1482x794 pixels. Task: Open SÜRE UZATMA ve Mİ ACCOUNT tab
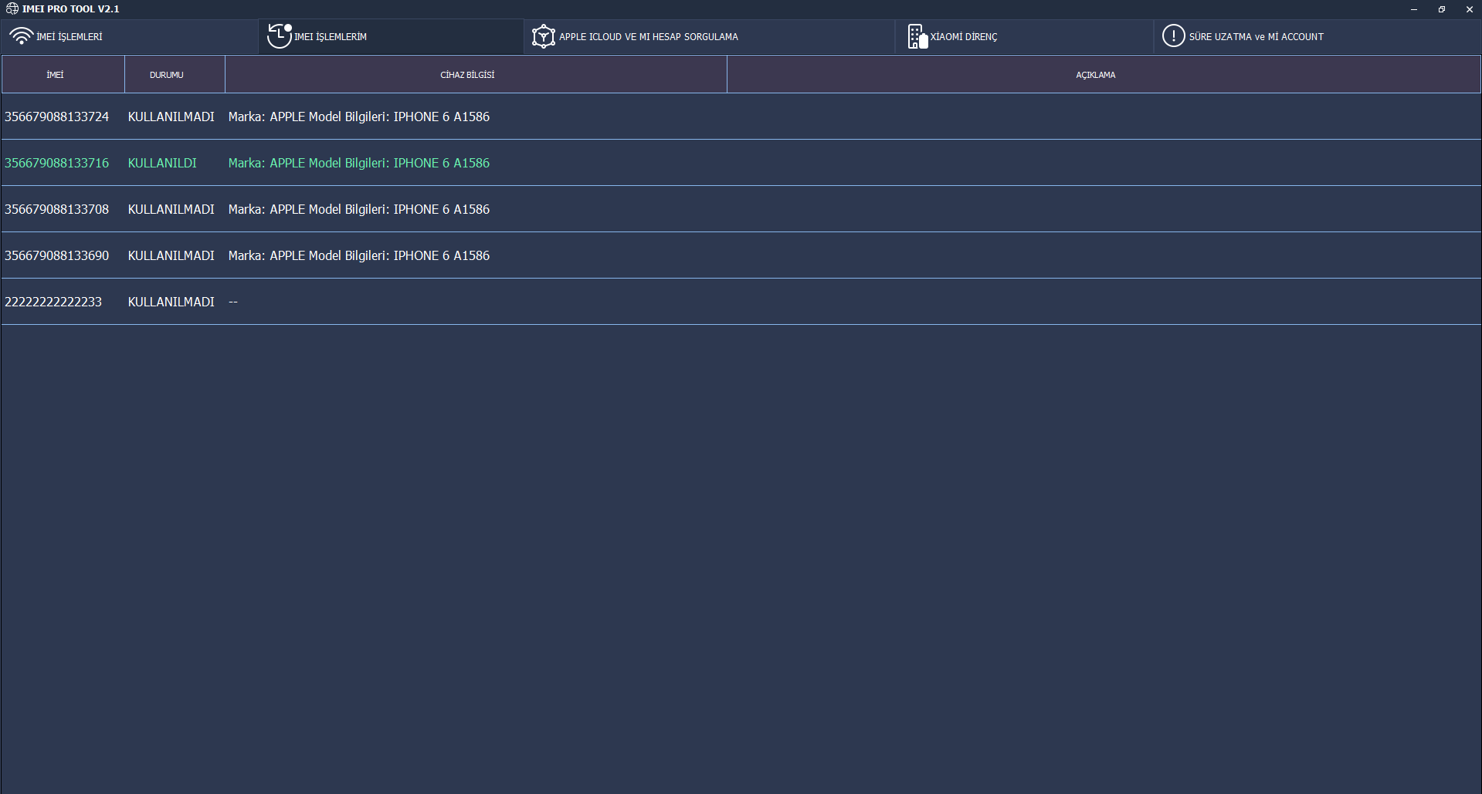tap(1318, 36)
